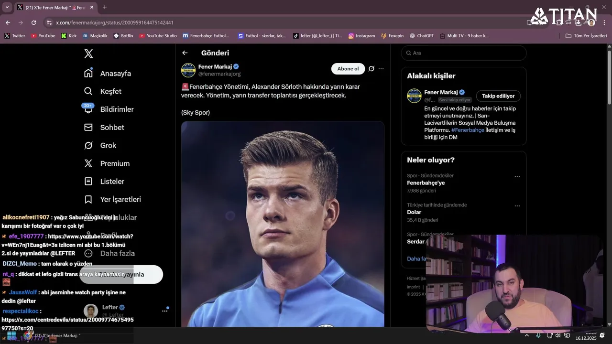Click the Fener Markaj author name on post
This screenshot has width=612, height=344.
pyautogui.click(x=215, y=67)
